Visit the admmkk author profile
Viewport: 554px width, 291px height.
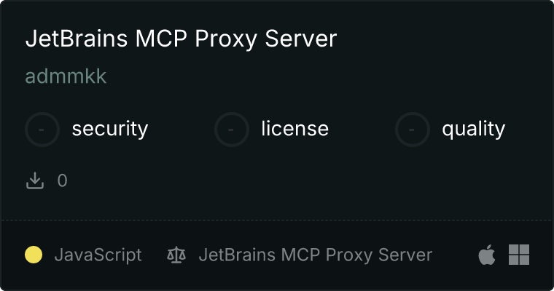coord(66,76)
